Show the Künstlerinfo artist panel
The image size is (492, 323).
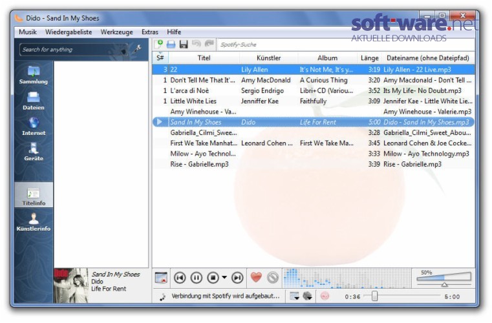pyautogui.click(x=33, y=222)
